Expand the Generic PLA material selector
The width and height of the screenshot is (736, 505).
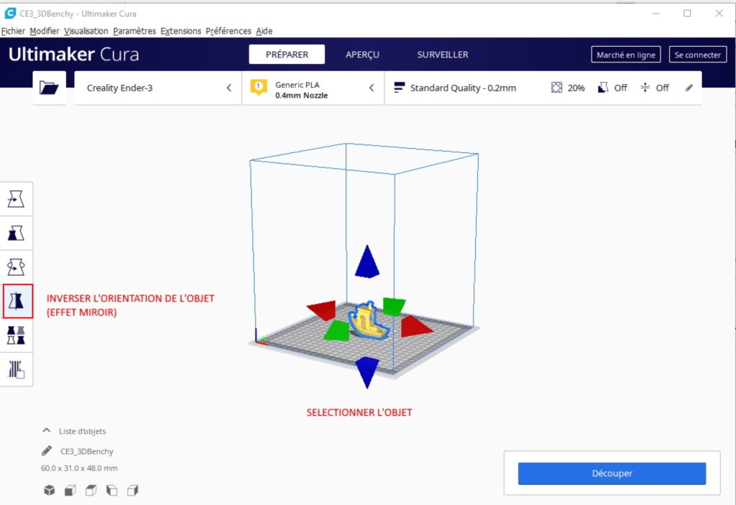click(313, 88)
